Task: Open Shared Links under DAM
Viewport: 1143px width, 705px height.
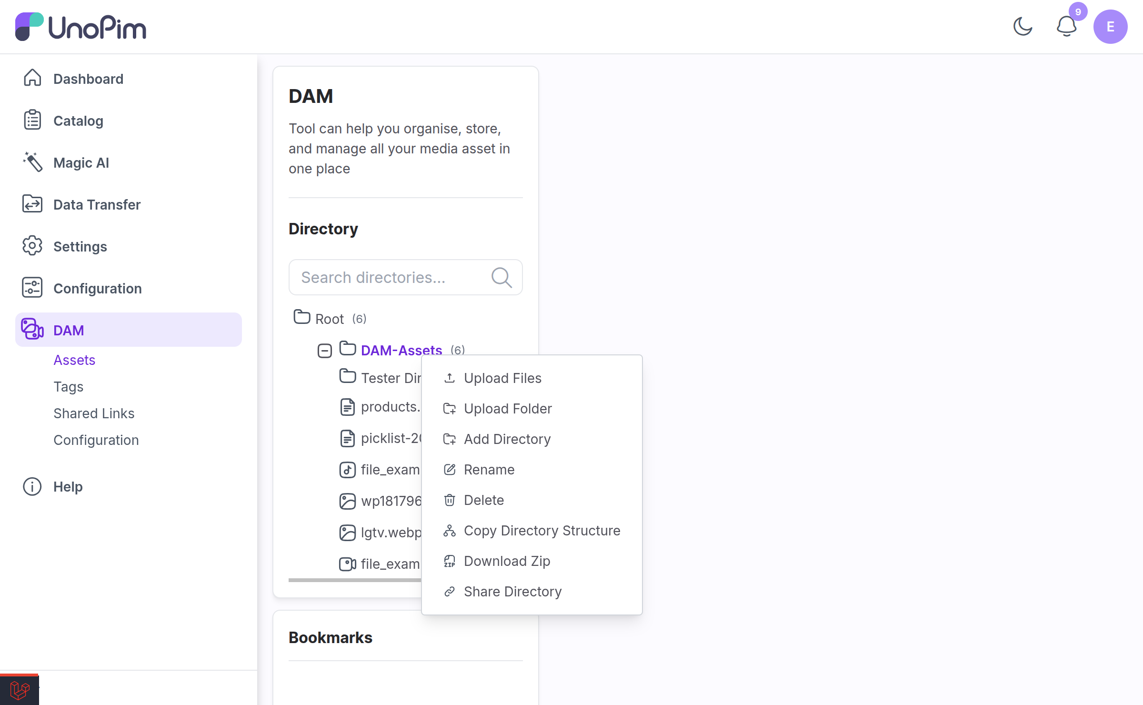Action: tap(94, 413)
